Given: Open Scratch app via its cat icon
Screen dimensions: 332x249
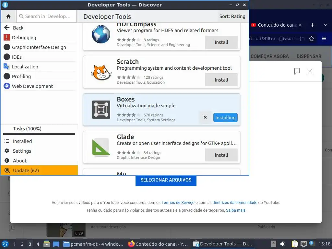Looking at the screenshot, I should coord(101,72).
